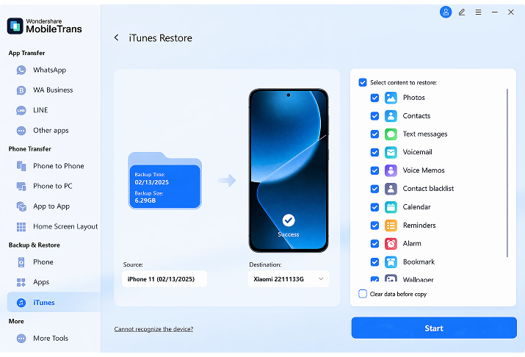The image size is (525, 357).
Task: Click the feedback pencil icon
Action: click(x=462, y=12)
